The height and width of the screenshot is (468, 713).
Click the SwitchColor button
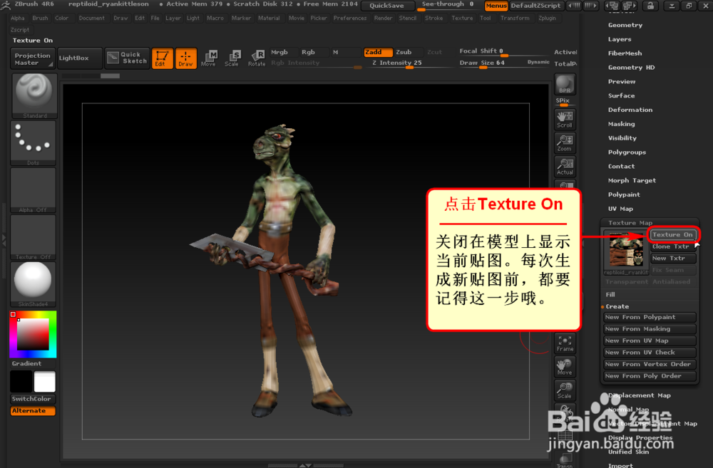(x=33, y=399)
